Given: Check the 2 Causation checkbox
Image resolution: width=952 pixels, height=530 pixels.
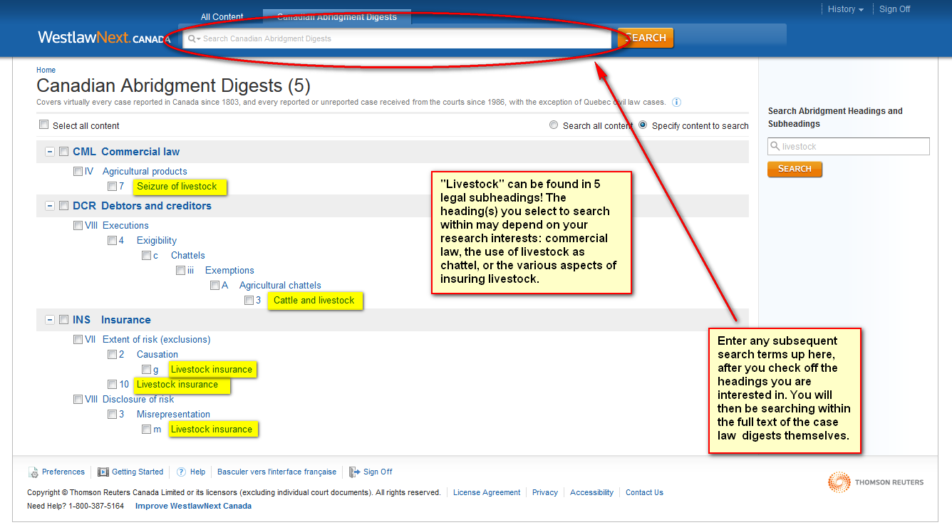Looking at the screenshot, I should pos(112,354).
